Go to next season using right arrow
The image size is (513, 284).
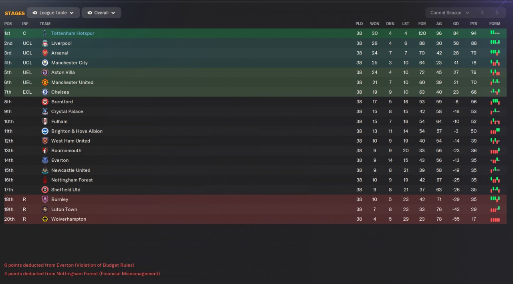pos(497,13)
